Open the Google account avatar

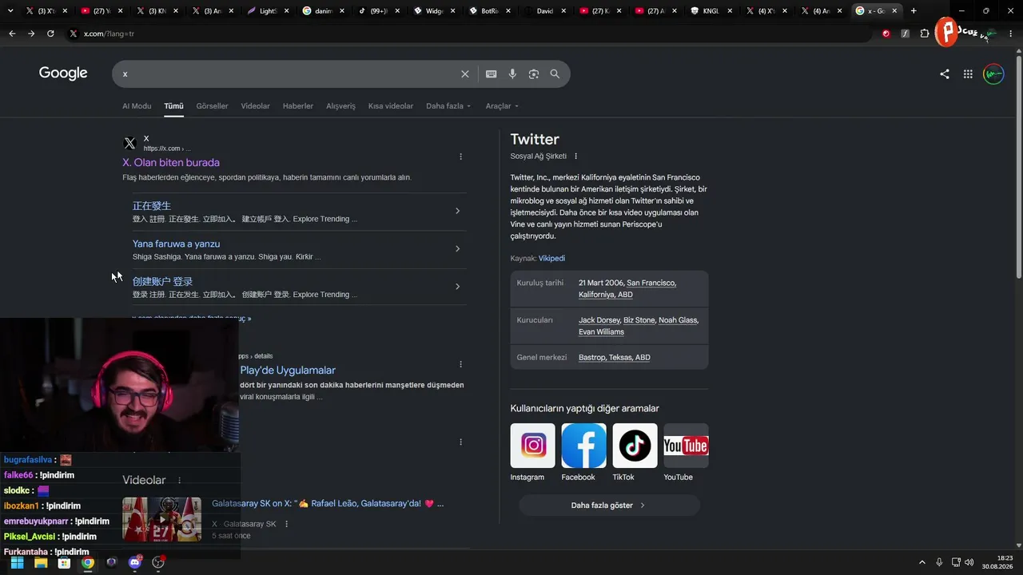pos(993,74)
